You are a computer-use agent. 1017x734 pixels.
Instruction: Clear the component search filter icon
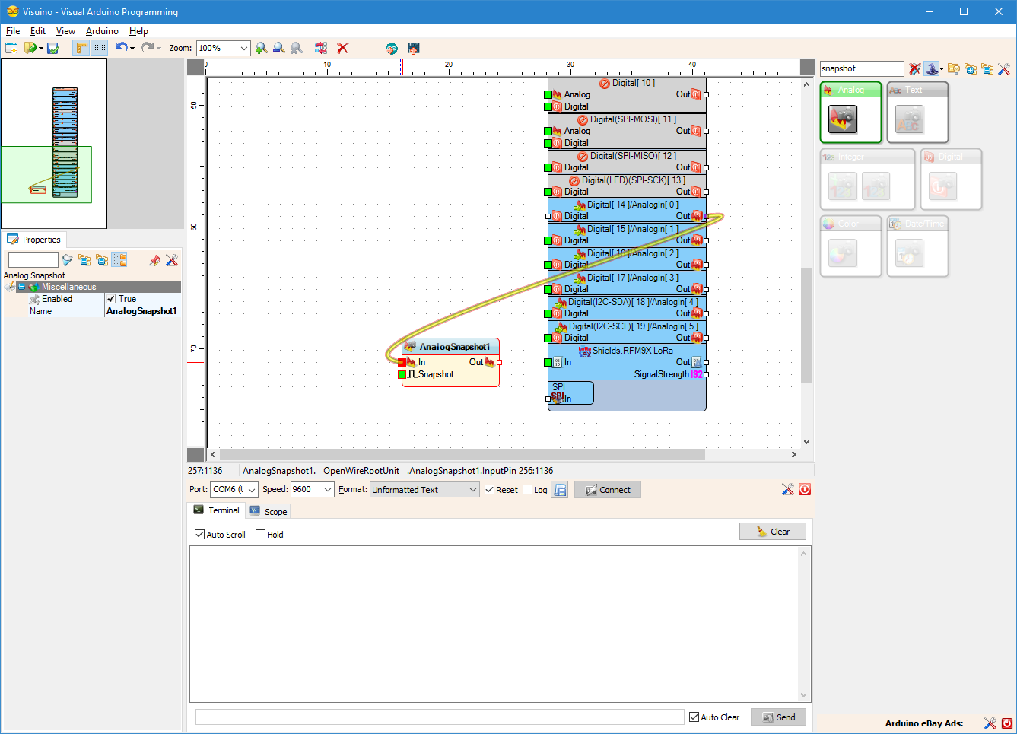click(x=914, y=69)
